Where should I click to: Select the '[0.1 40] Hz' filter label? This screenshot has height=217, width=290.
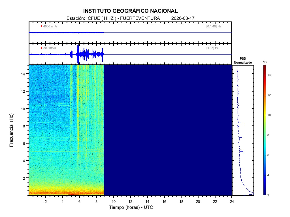[214, 26]
